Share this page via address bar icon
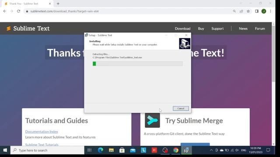 (241, 11)
